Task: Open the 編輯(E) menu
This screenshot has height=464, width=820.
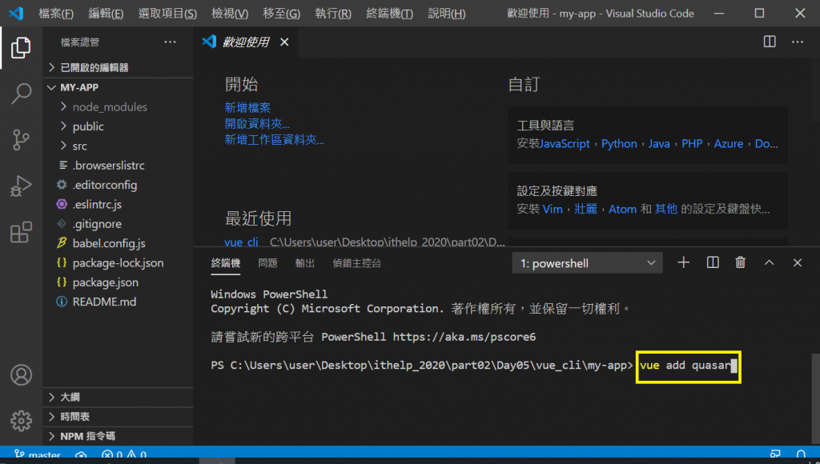Action: 106,14
